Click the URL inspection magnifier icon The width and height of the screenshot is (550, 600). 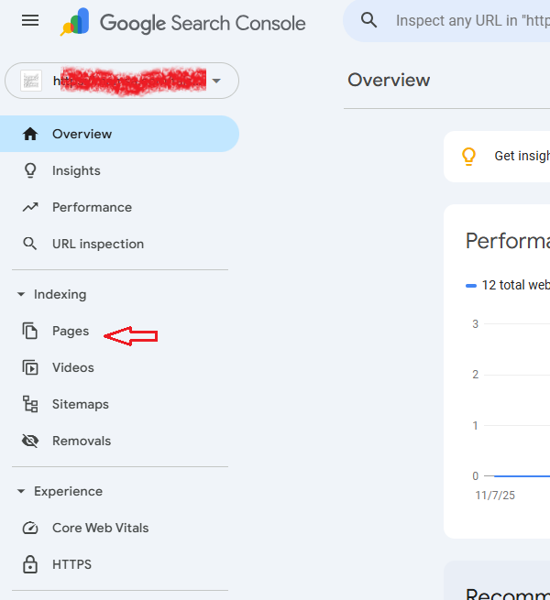click(x=30, y=244)
